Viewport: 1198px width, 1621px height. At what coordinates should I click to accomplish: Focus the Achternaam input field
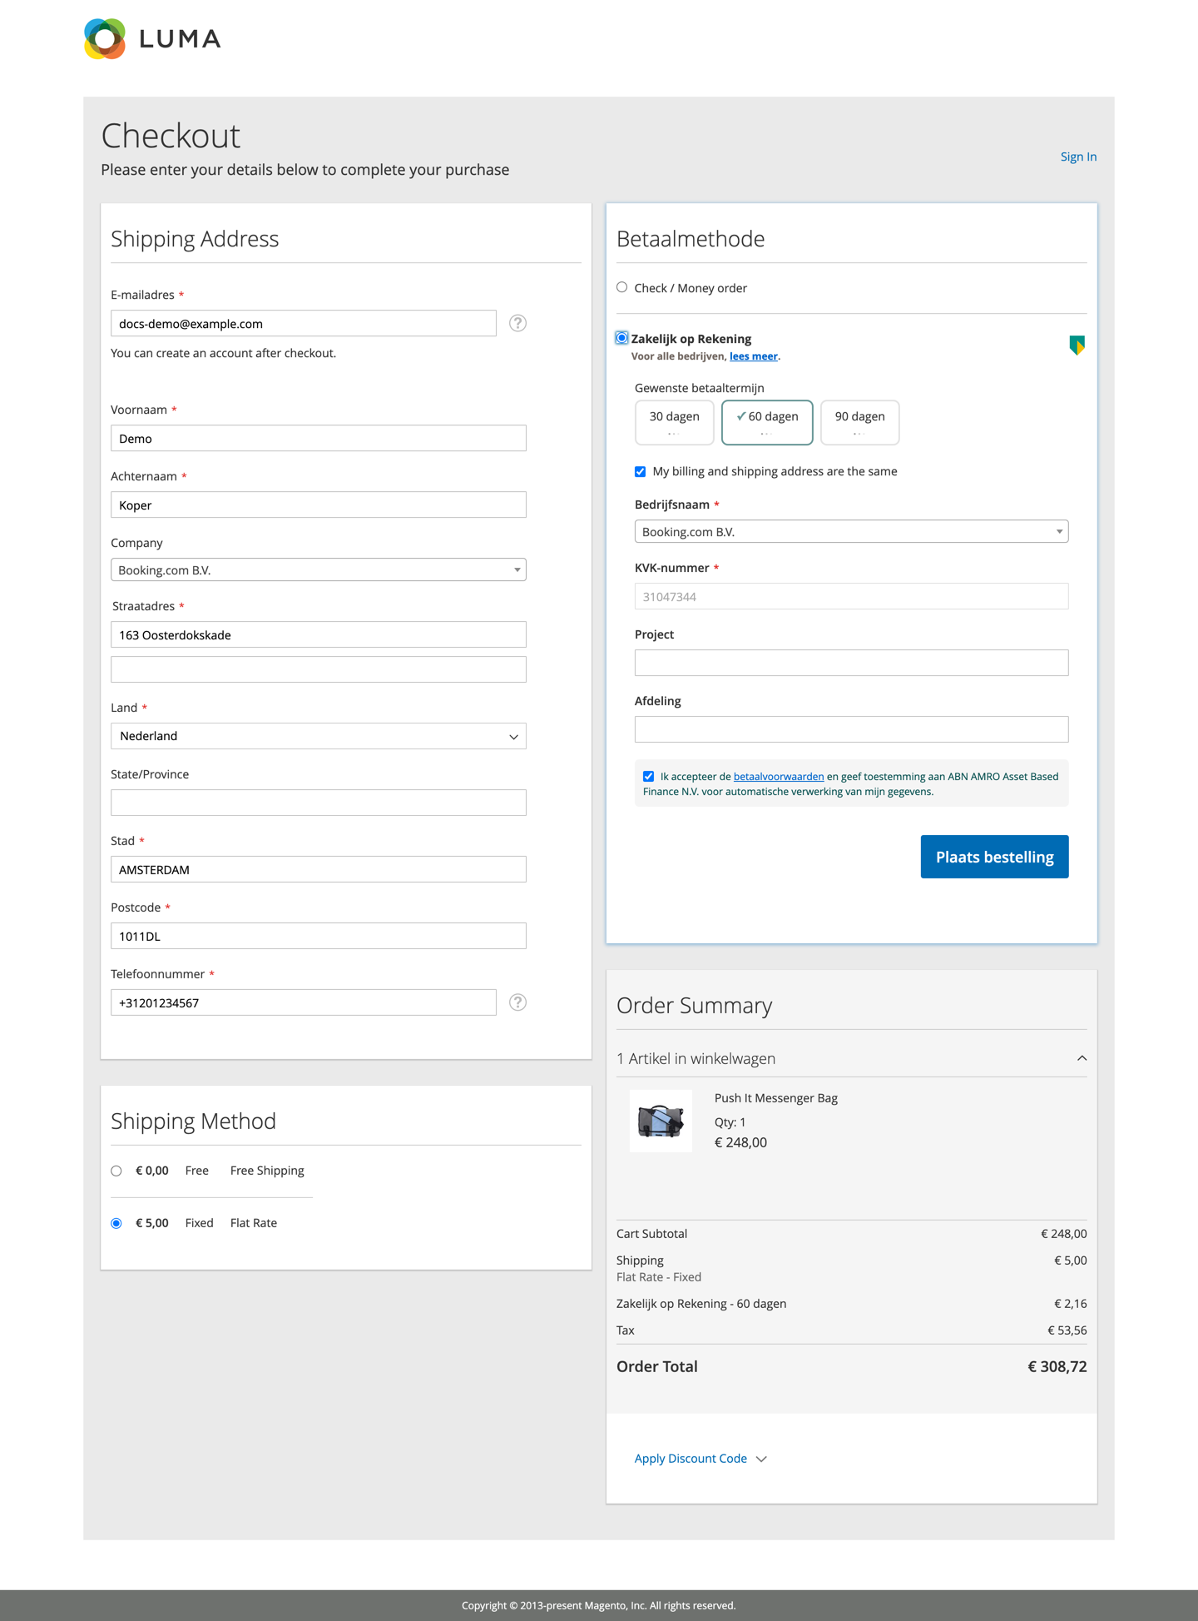point(319,505)
